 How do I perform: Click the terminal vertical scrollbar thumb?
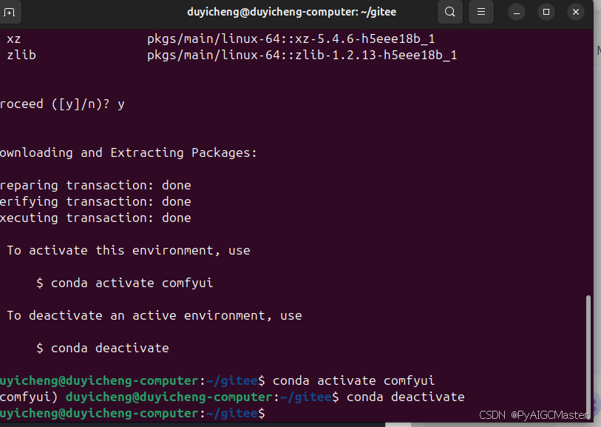(x=588, y=357)
